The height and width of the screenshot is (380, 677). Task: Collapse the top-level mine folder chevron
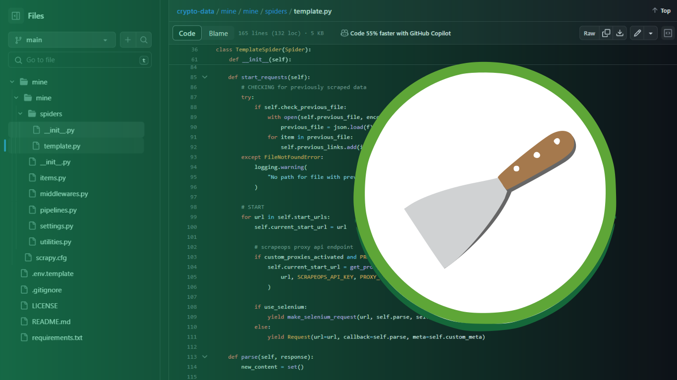pyautogui.click(x=12, y=82)
